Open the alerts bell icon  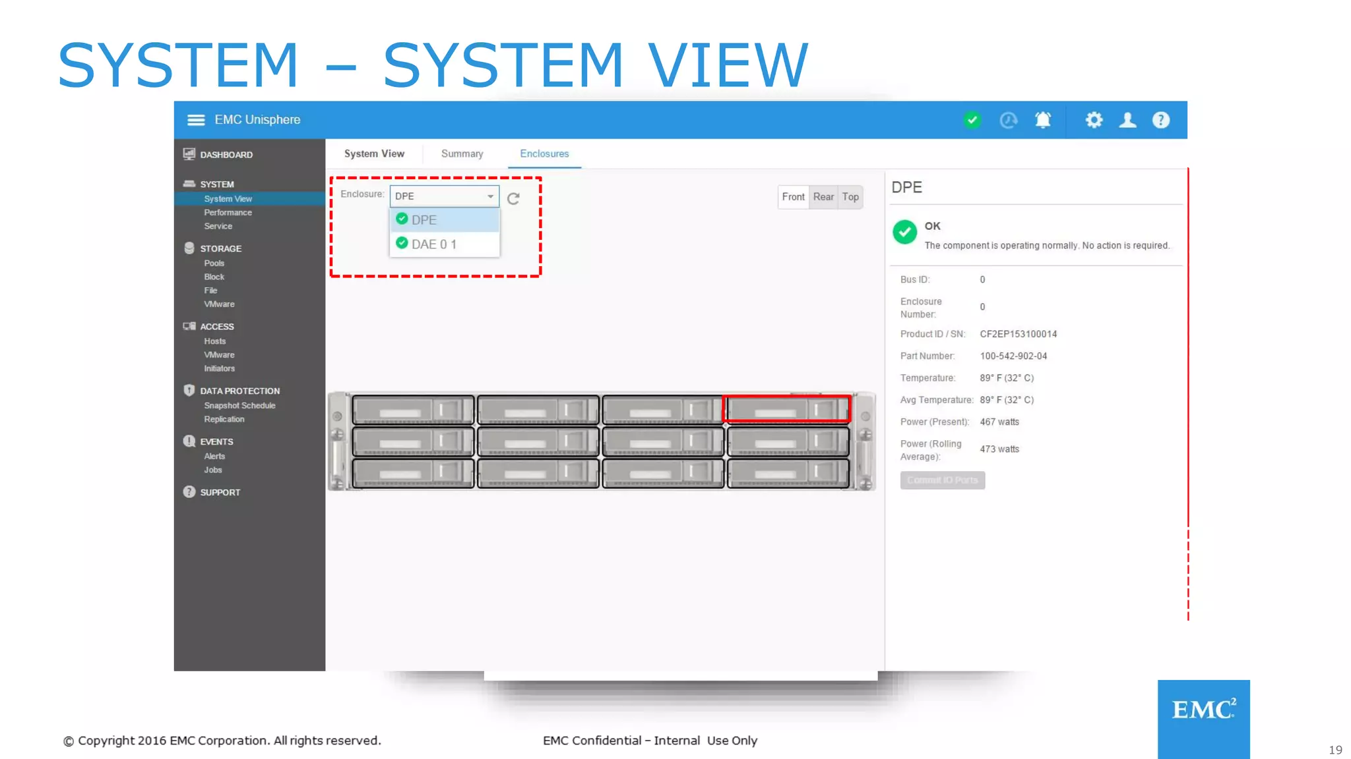[1043, 120]
